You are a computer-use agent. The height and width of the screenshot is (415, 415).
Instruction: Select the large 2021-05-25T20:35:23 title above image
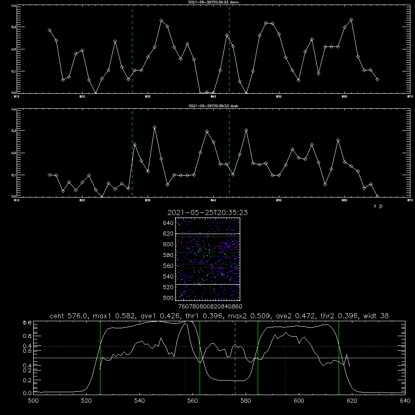(207, 212)
